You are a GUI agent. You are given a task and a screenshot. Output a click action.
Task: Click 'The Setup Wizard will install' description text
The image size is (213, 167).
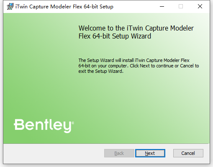(139, 66)
